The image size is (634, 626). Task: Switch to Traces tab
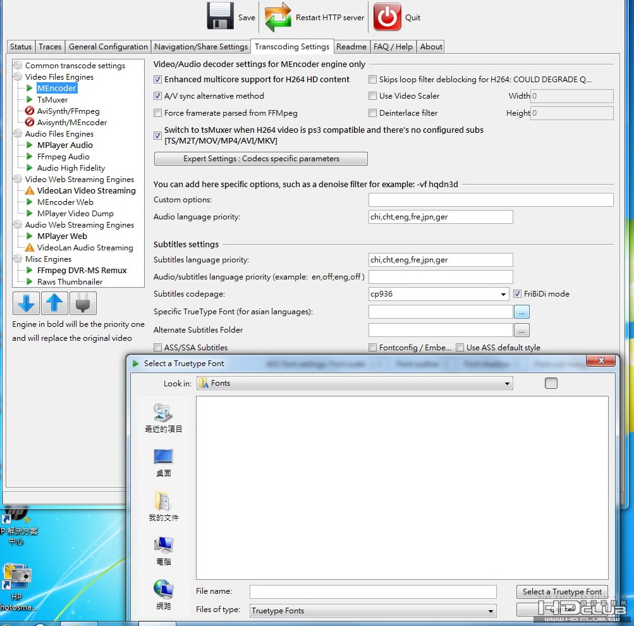click(x=50, y=47)
